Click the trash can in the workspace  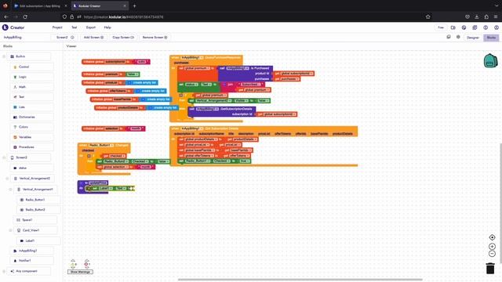tap(490, 268)
